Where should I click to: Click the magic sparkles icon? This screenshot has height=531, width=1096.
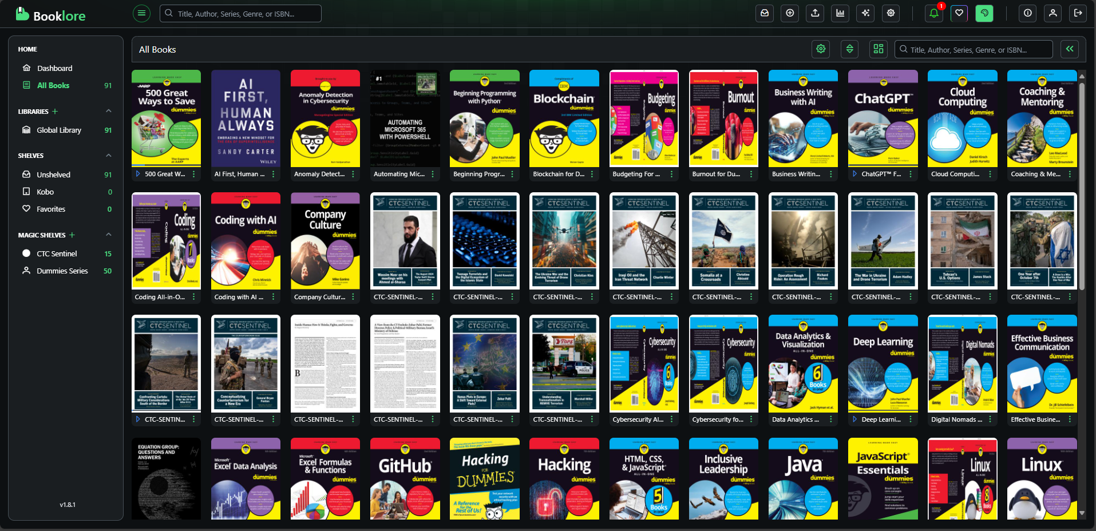(x=865, y=13)
